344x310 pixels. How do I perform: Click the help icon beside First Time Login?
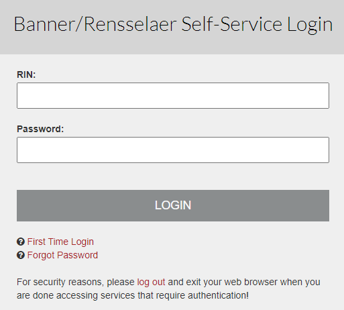coord(21,242)
